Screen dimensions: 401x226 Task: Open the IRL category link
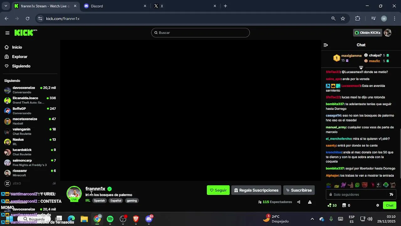tap(88, 201)
